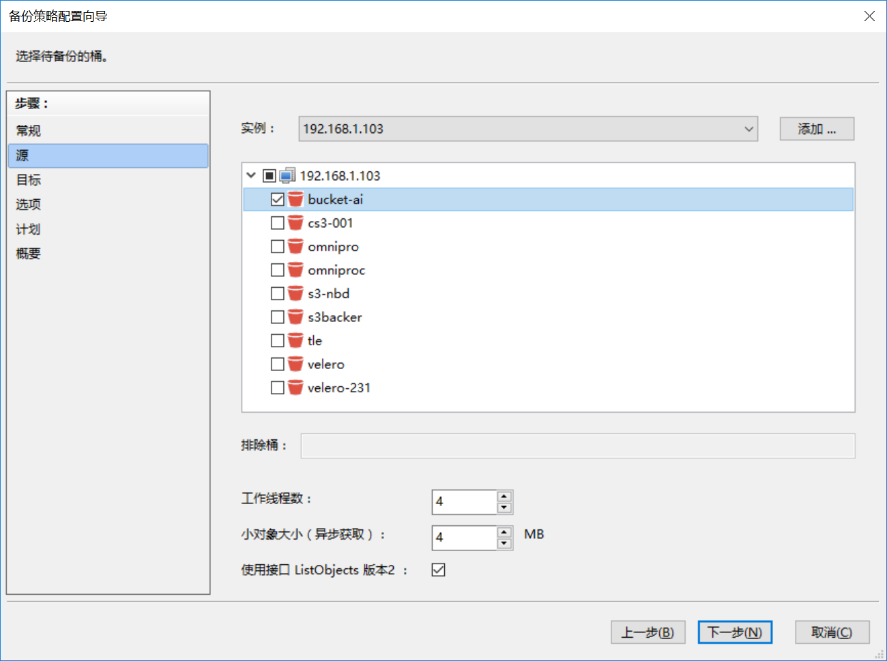Viewport: 887px width, 661px height.
Task: Click the cs3-001 bucket icon
Action: pos(295,223)
